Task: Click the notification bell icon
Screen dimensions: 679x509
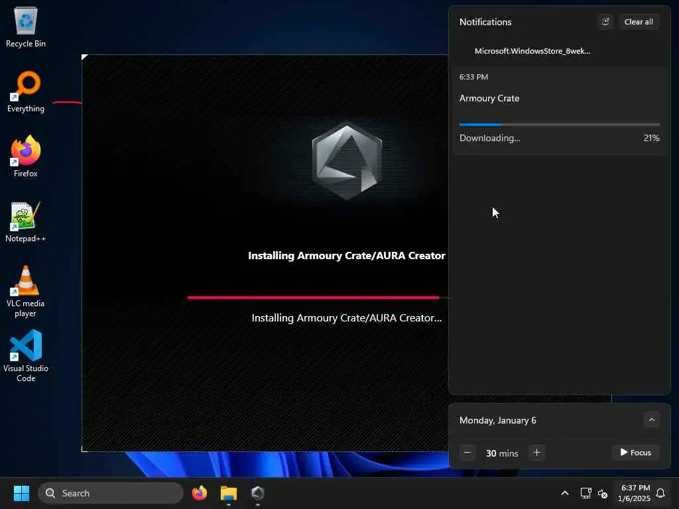Action: point(661,493)
